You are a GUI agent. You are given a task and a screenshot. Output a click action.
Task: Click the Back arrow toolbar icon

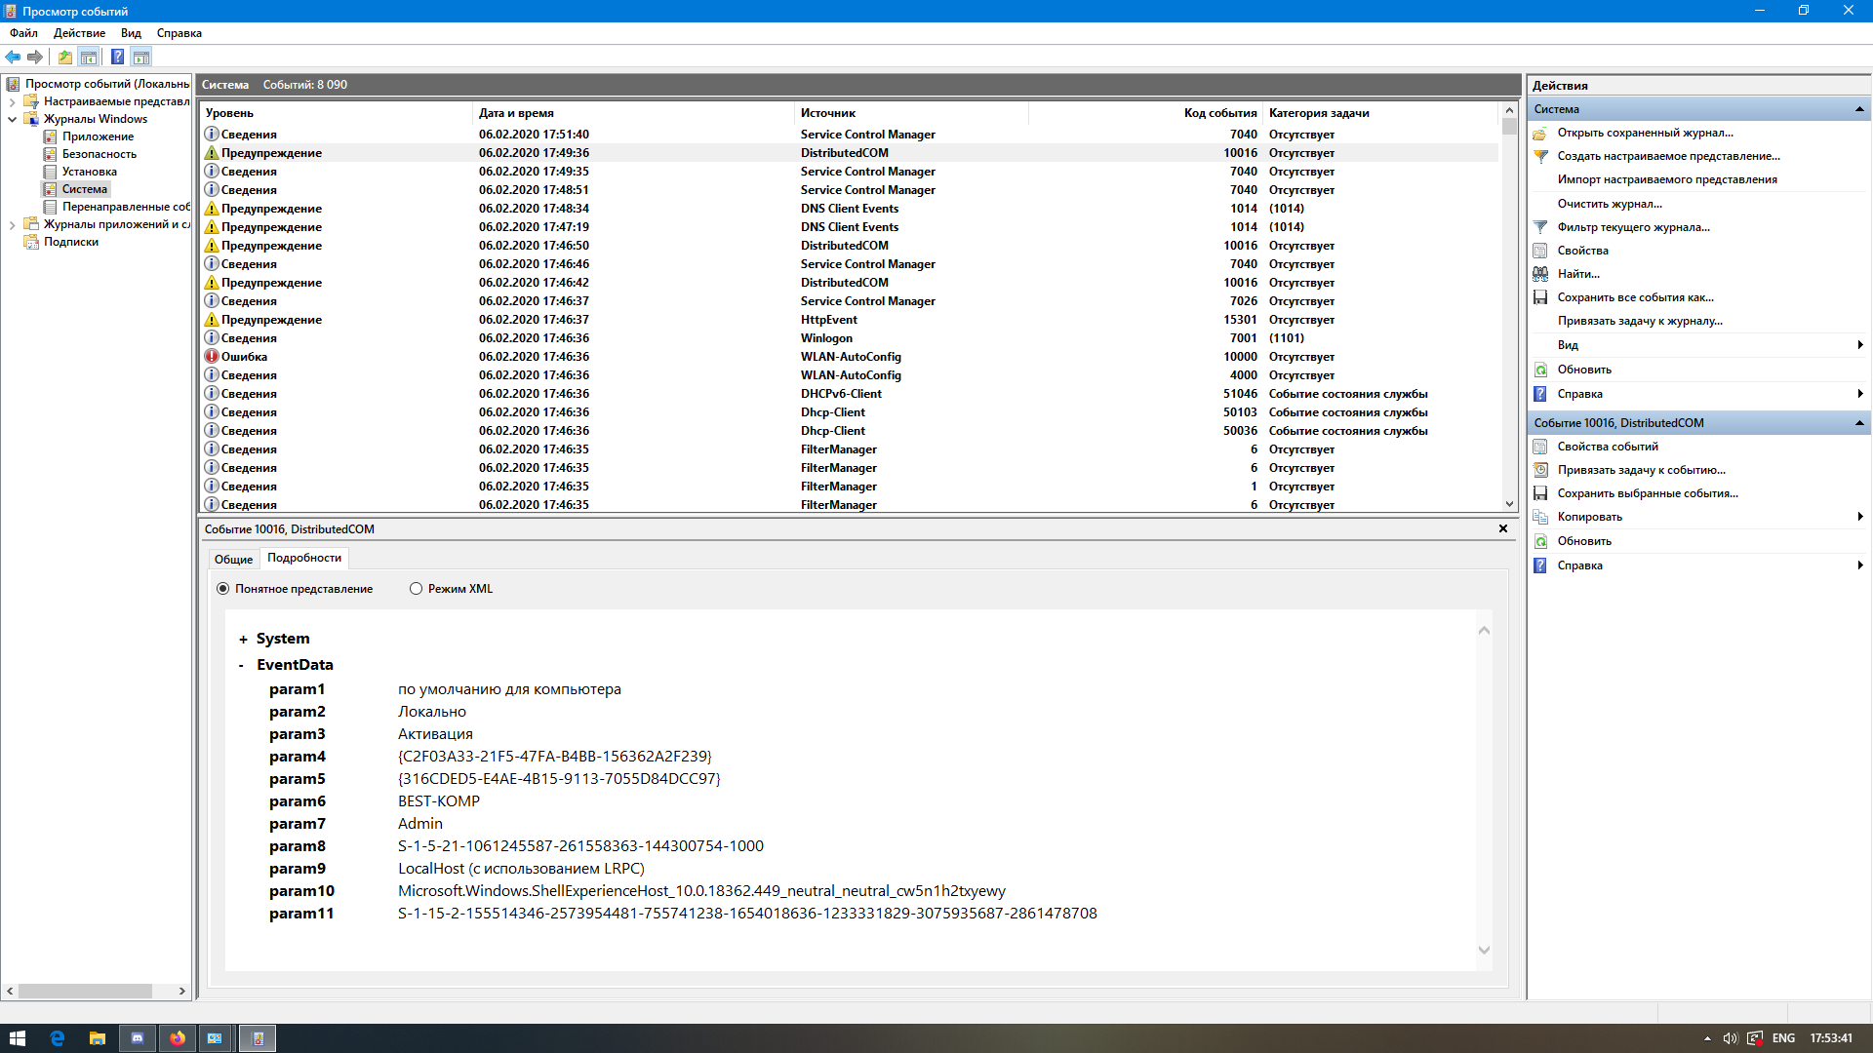coord(13,57)
